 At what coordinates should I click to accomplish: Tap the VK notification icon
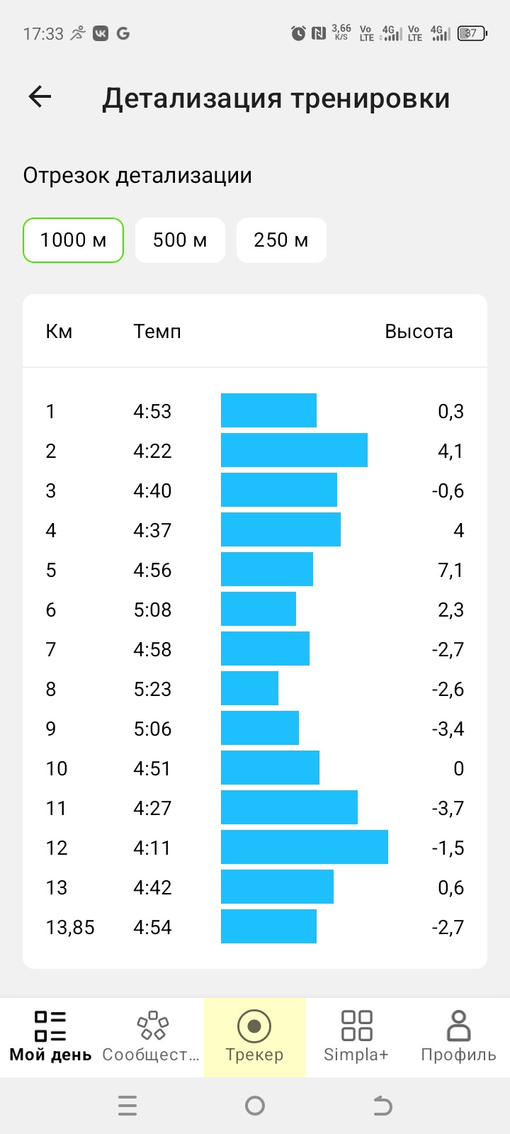(x=101, y=33)
